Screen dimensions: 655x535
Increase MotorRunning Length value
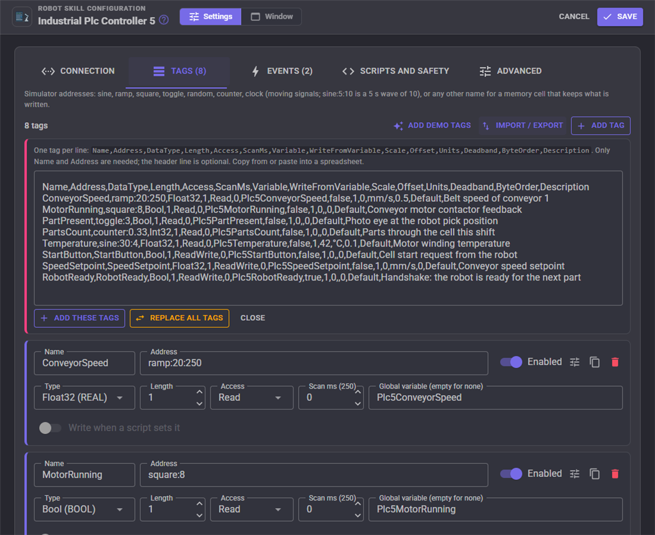tap(200, 504)
